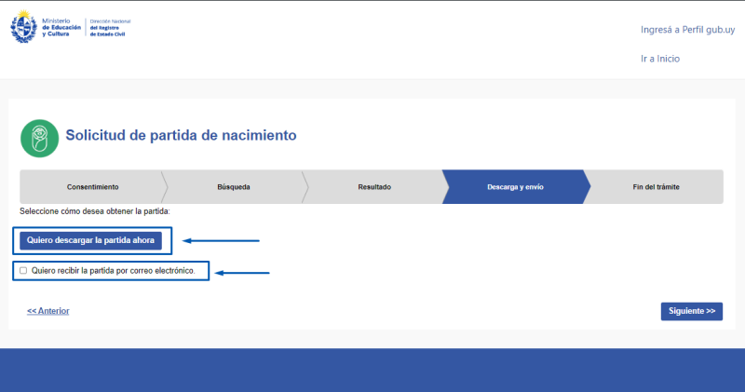
Task: Click the arrow pointing to the download button
Action: [221, 240]
